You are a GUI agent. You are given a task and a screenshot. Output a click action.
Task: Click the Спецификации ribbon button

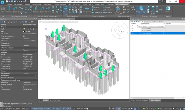tap(141, 10)
